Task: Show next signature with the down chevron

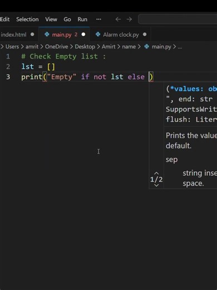Action: [156, 185]
